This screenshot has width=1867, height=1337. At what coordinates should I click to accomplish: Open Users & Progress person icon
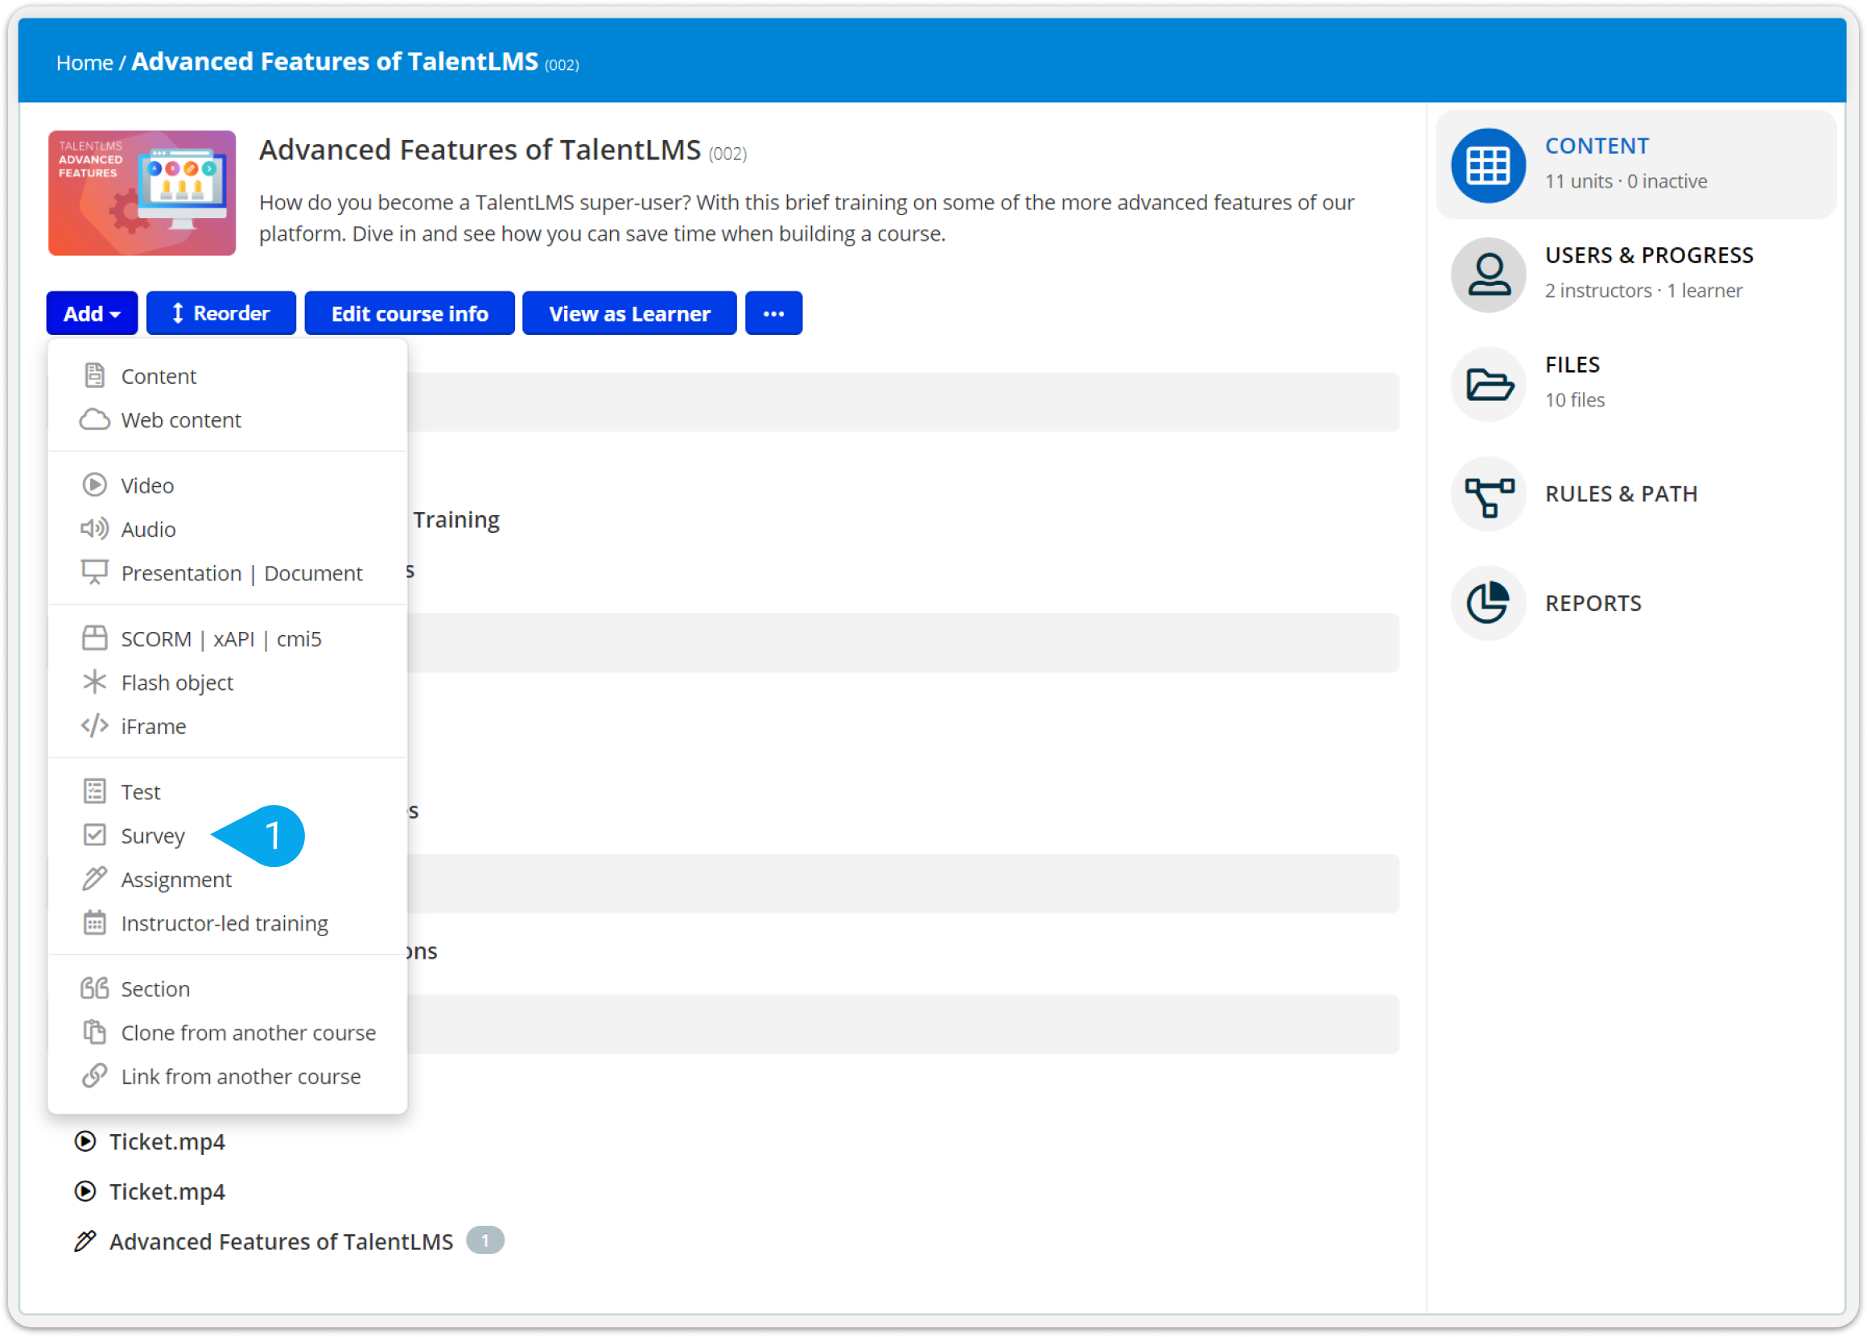tap(1488, 274)
